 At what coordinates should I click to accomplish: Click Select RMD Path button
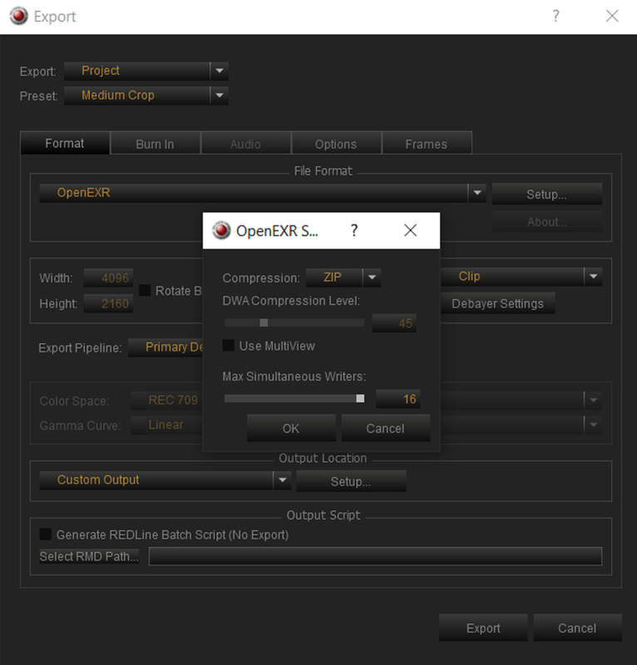pos(89,556)
